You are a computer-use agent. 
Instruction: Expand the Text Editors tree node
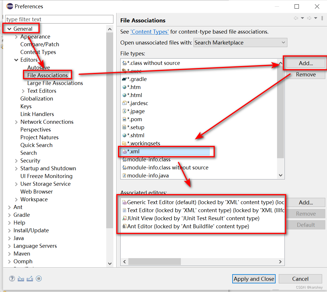(23, 91)
